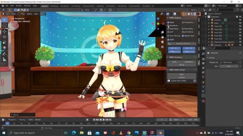
Task: Switch to solid viewport shading
Action: (189, 14)
